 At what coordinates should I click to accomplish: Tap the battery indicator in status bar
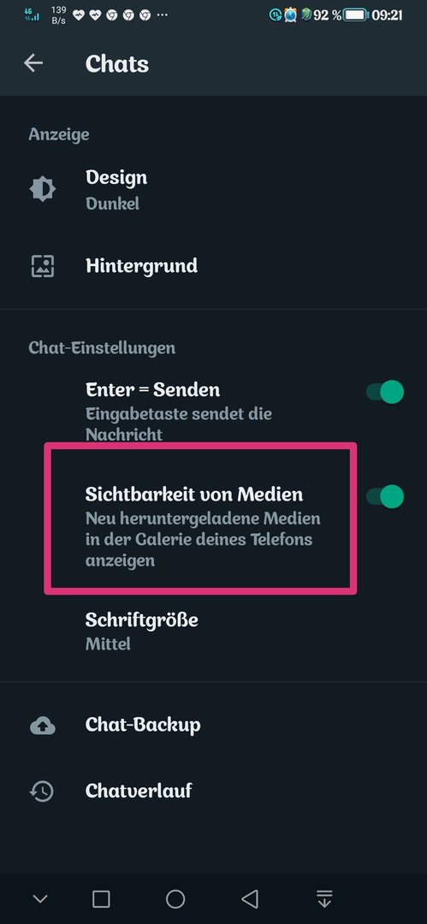(356, 15)
